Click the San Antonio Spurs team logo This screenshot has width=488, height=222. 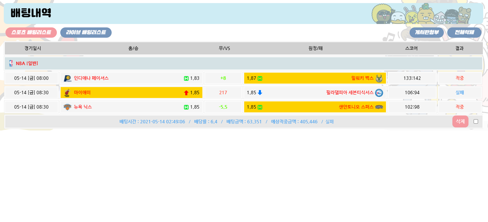[379, 107]
